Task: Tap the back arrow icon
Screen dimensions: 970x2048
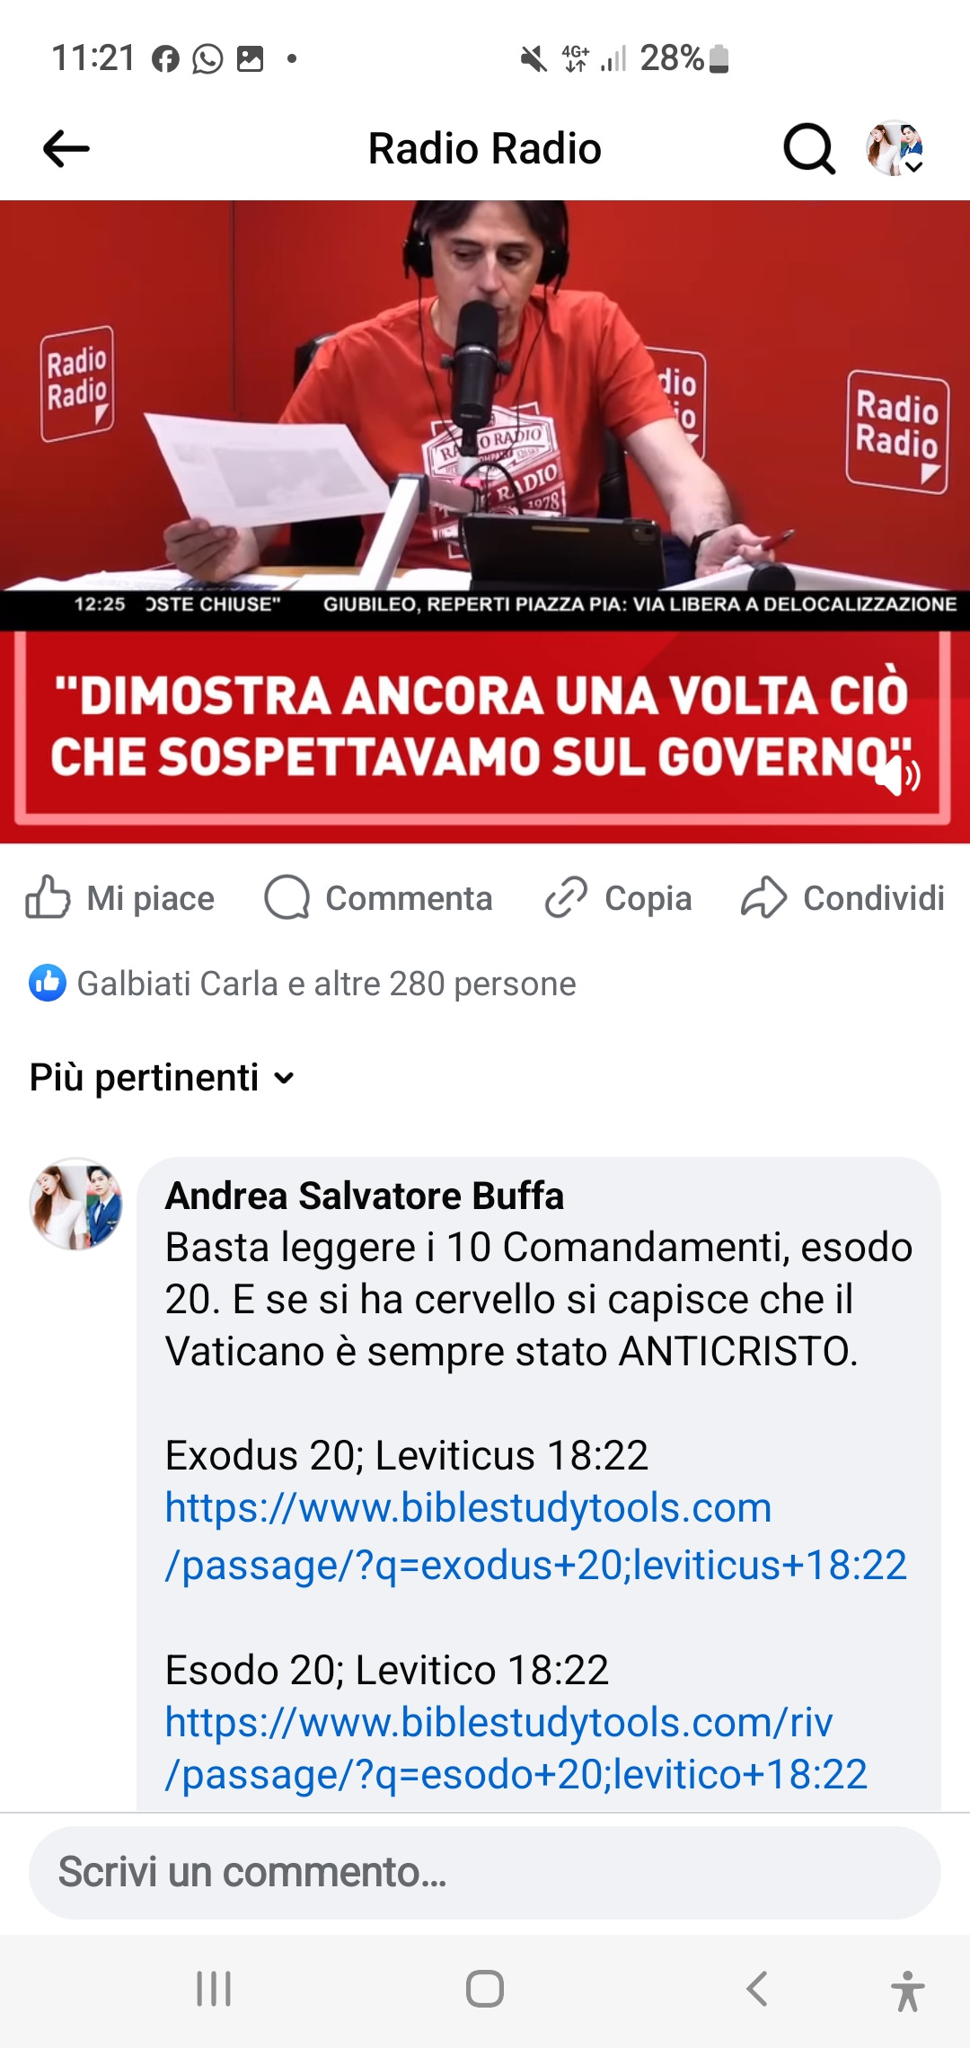Action: tap(66, 149)
